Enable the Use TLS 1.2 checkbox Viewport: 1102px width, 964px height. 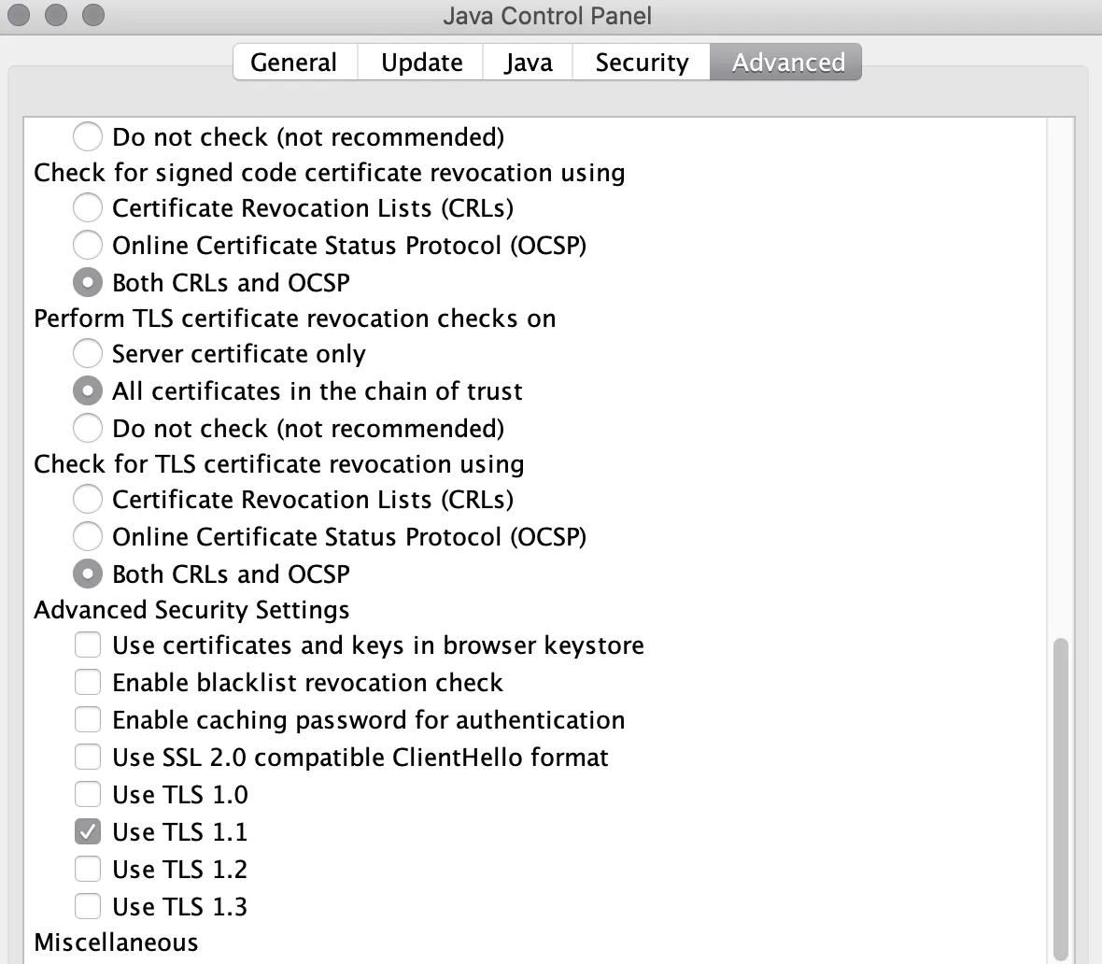[88, 869]
